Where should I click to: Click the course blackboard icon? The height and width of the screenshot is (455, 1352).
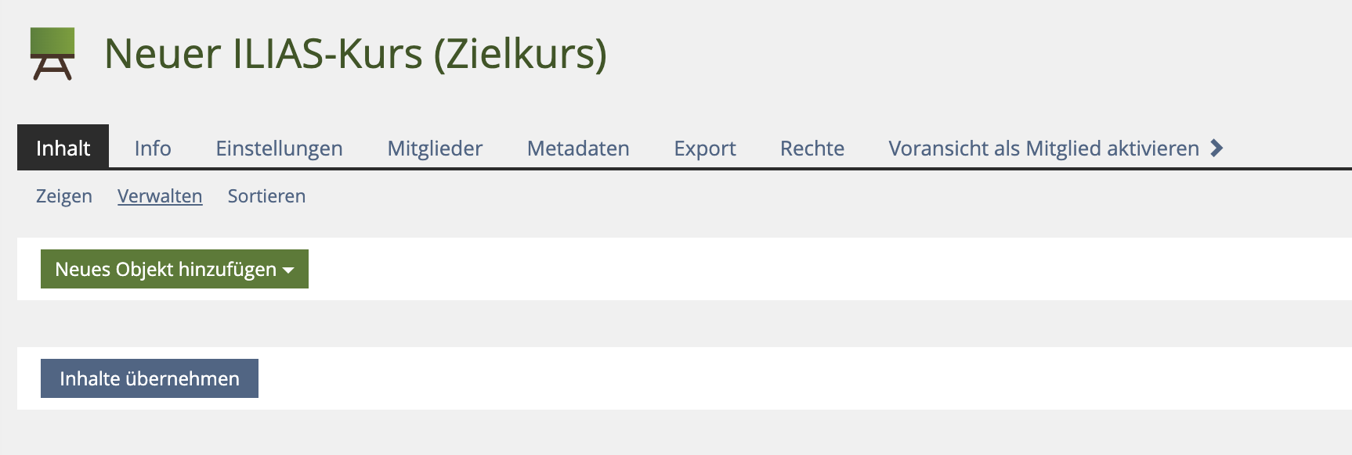coord(52,54)
